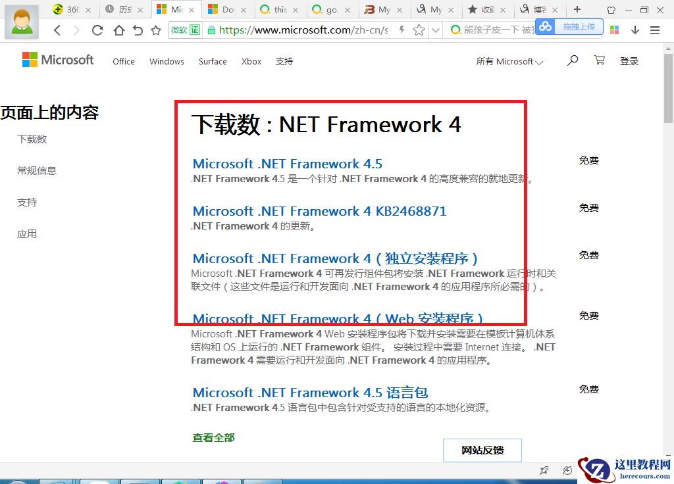Image resolution: width=674 pixels, height=484 pixels.
Task: Open the Office menu item
Action: (123, 61)
